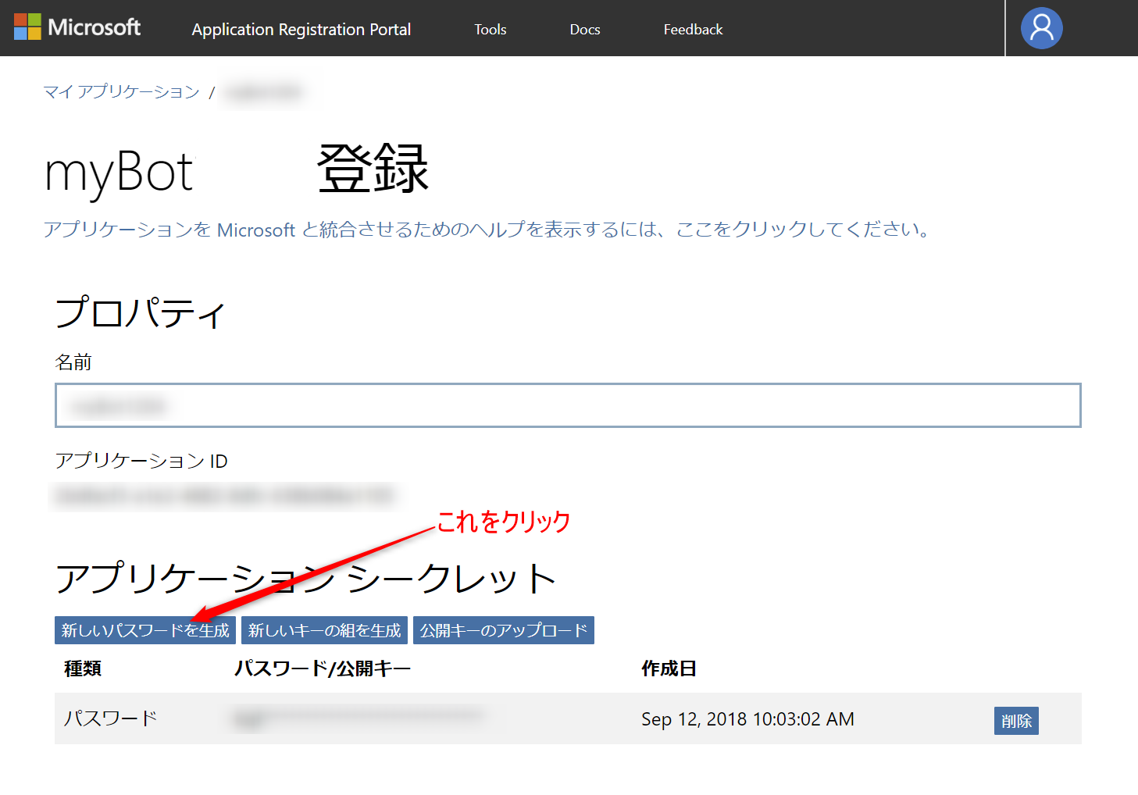Delete the existing password with 削除
The width and height of the screenshot is (1138, 795).
click(x=1015, y=720)
